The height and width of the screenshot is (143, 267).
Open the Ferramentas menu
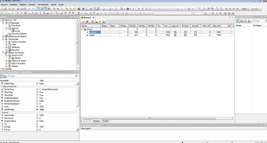[x=43, y=5]
